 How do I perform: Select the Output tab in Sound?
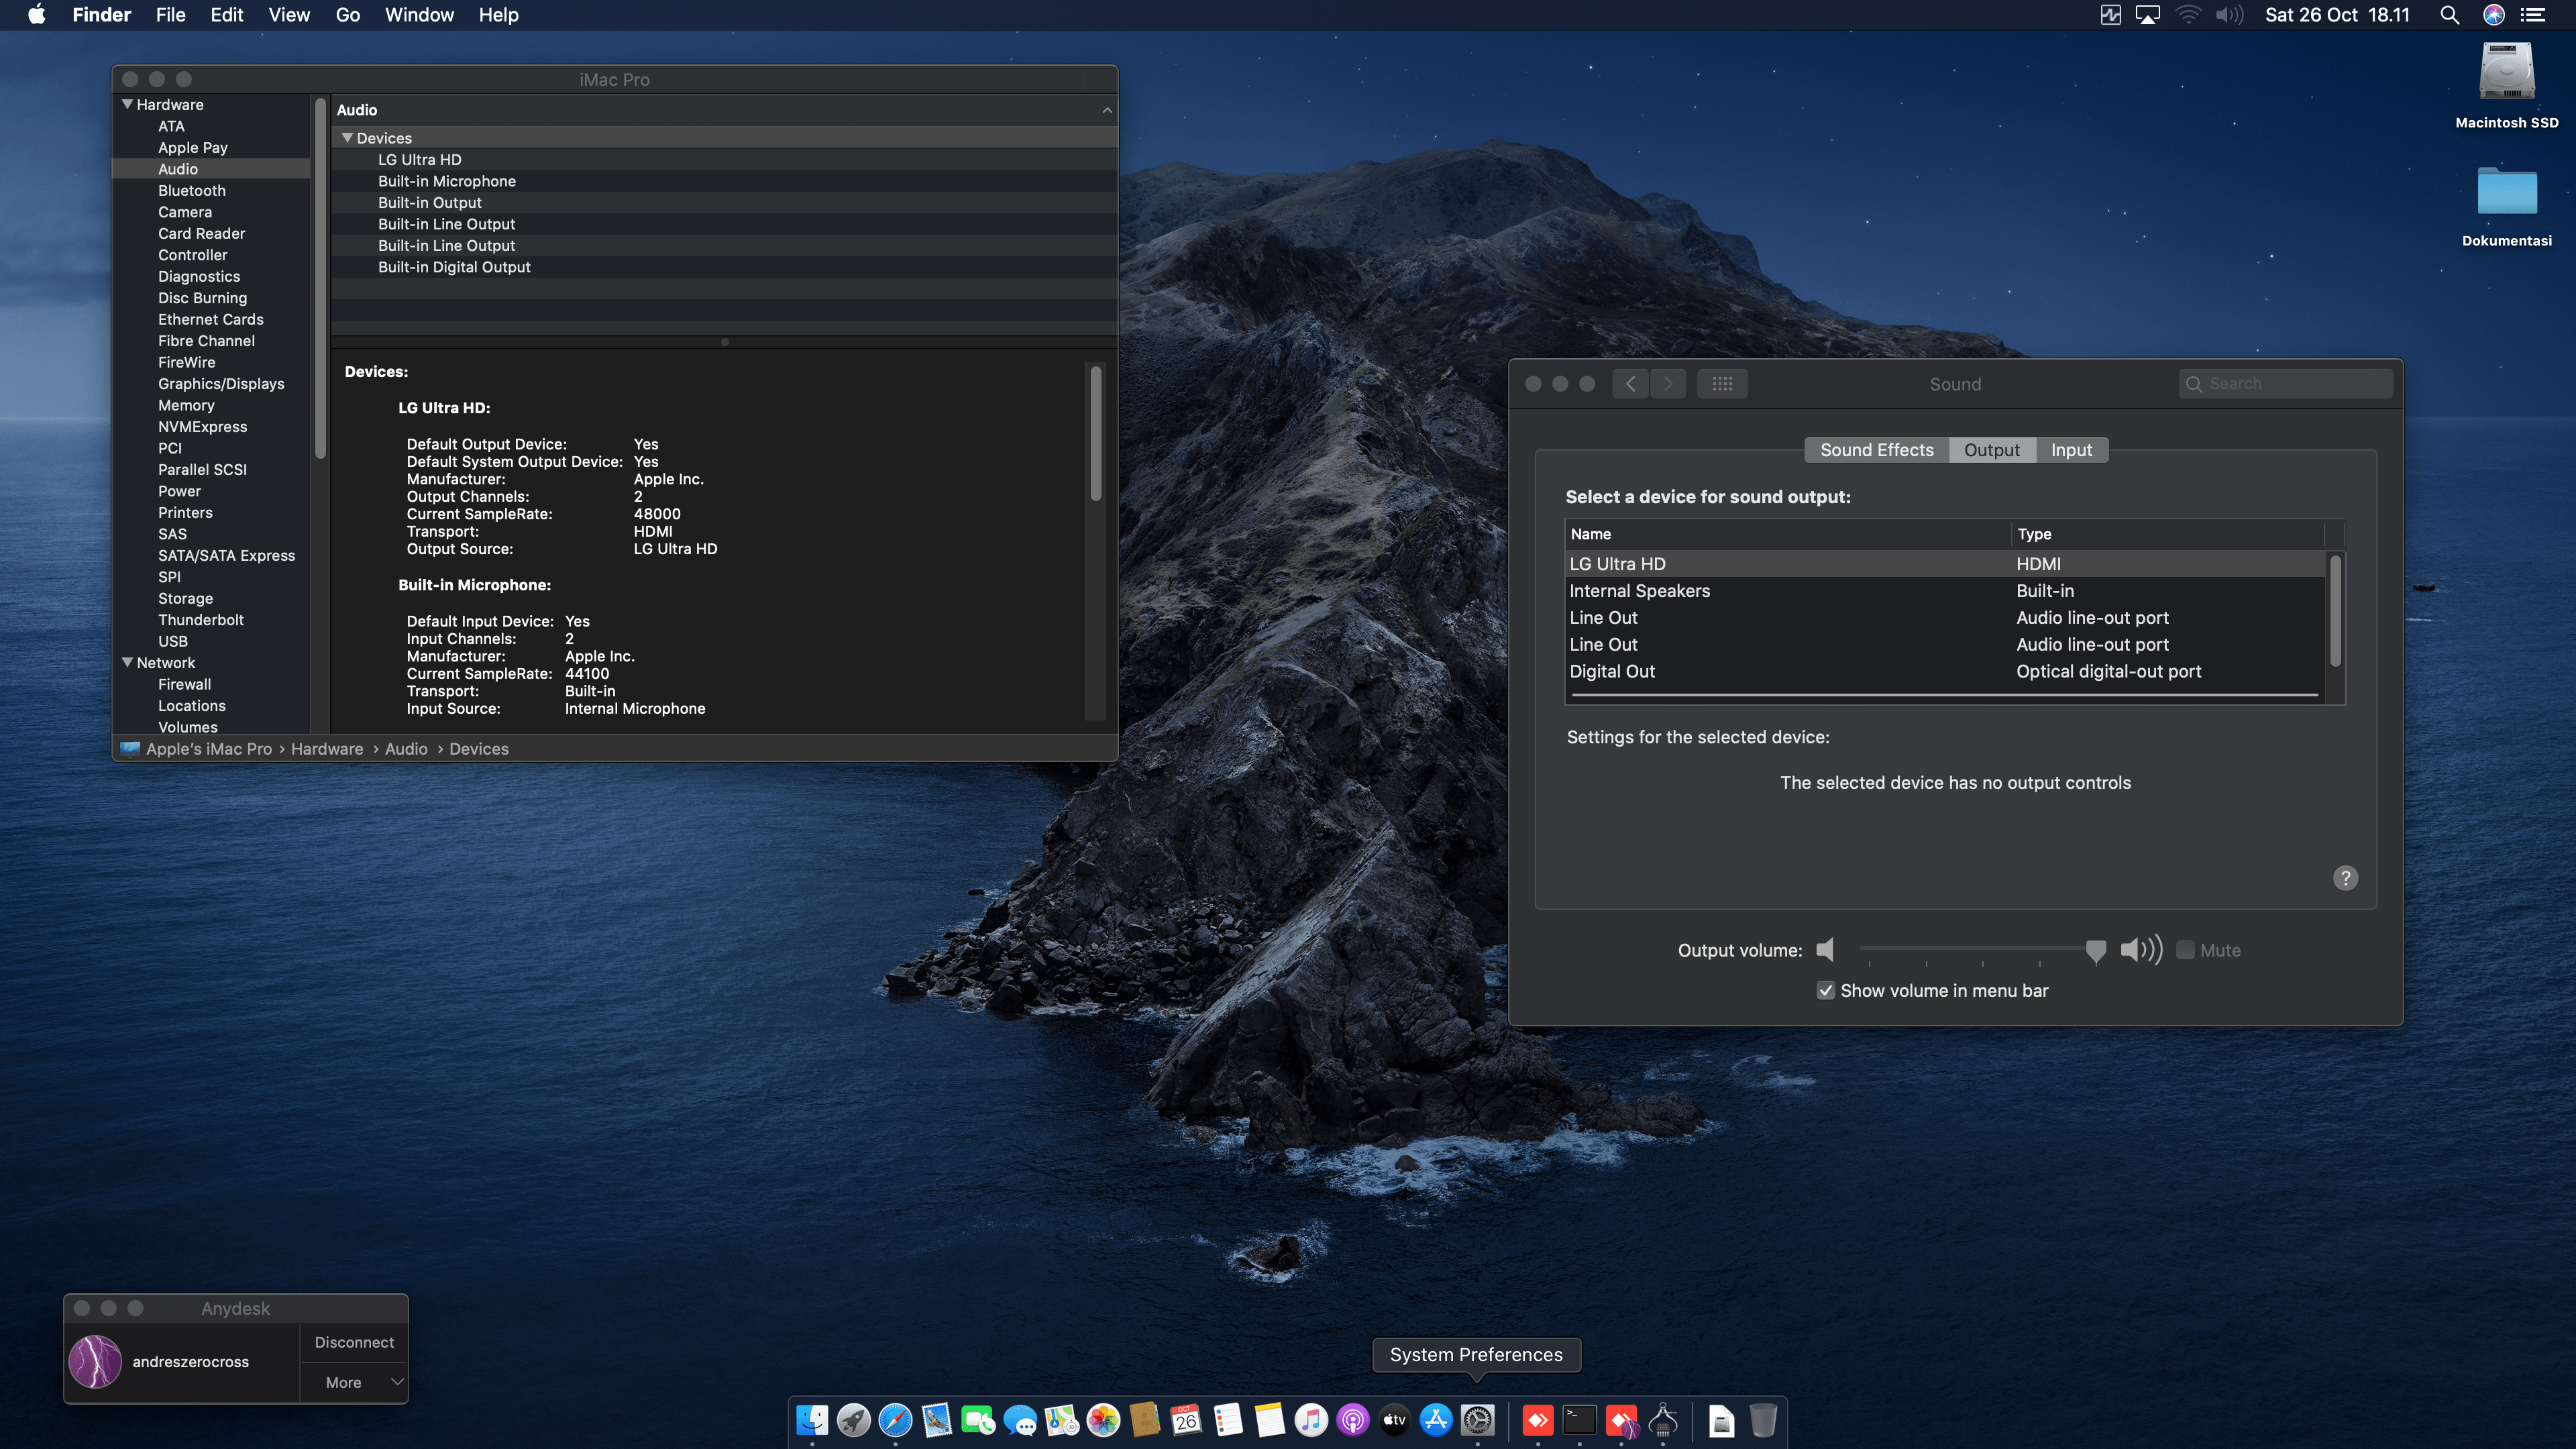[1992, 450]
